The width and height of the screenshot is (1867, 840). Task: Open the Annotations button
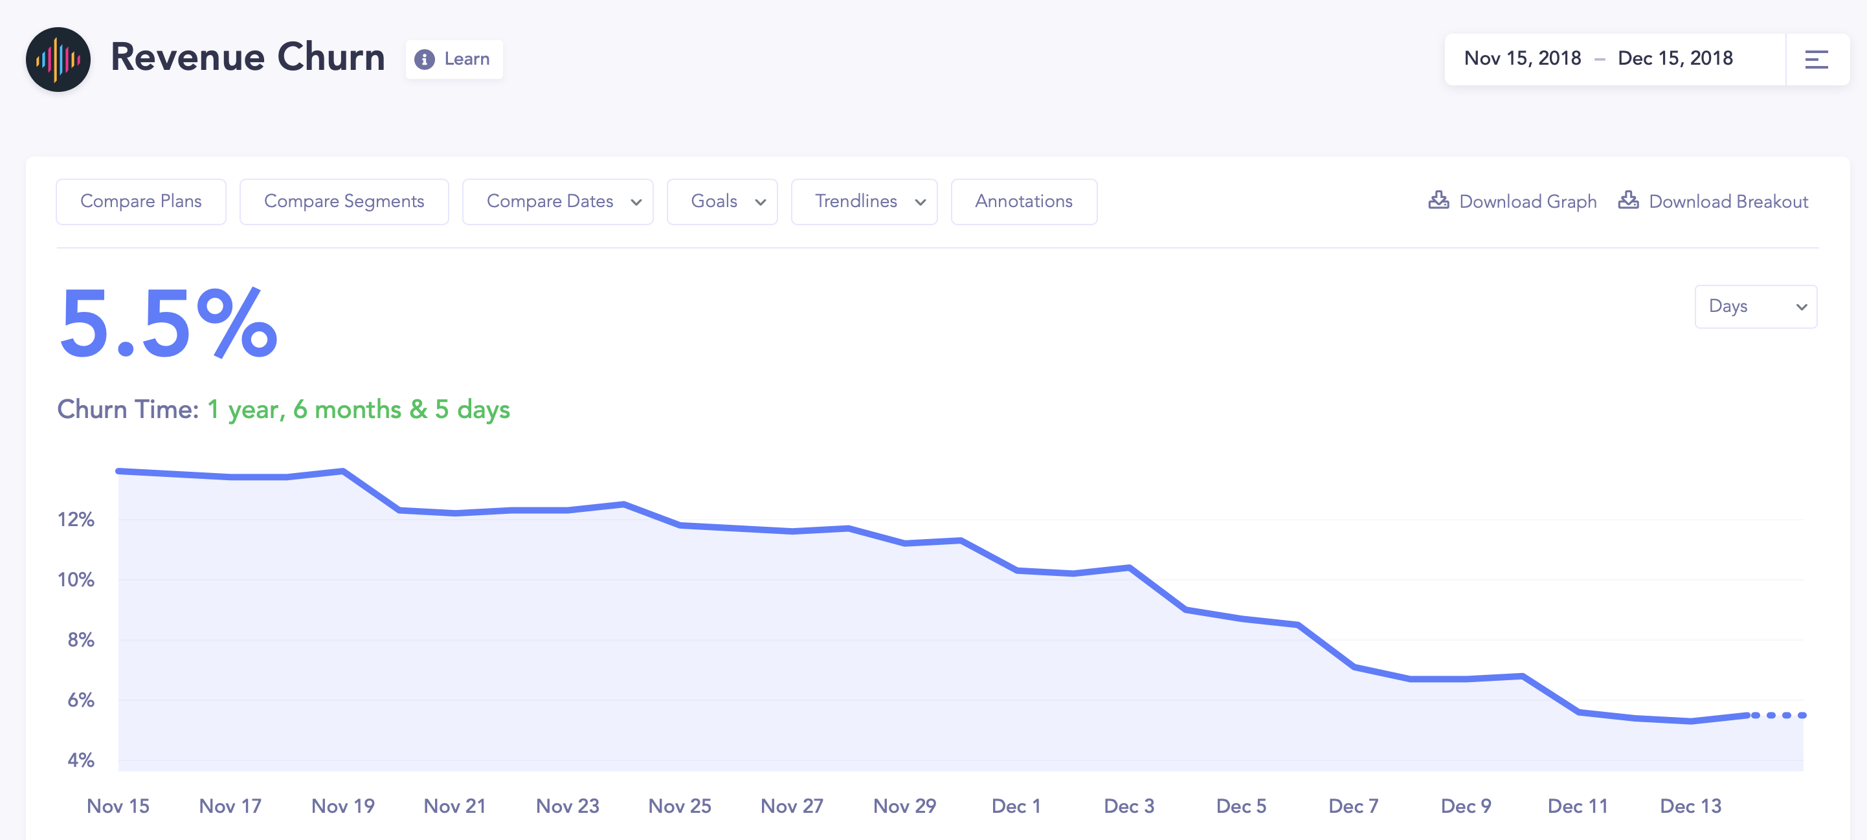click(1023, 201)
